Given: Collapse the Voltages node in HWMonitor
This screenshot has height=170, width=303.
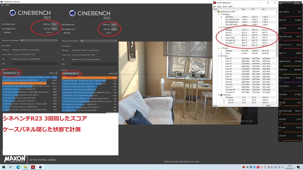Looking at the screenshot, I should coord(219,14).
